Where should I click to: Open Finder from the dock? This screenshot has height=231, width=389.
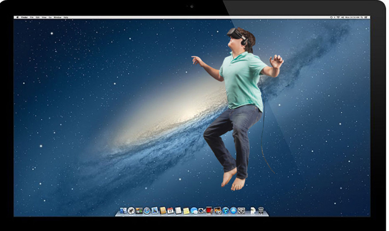tap(123, 210)
